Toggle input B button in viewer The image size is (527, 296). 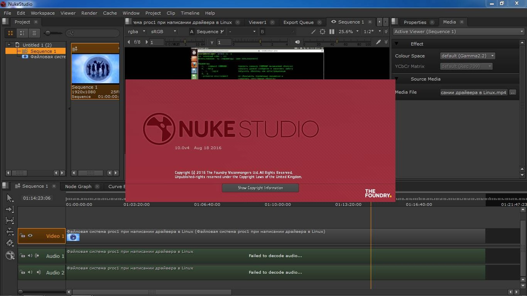pyautogui.click(x=262, y=32)
